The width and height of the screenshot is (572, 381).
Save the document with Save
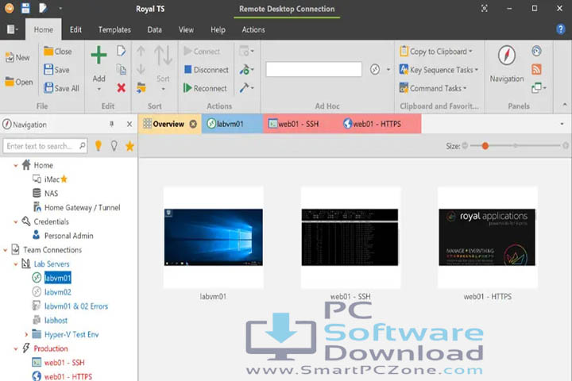(x=56, y=70)
